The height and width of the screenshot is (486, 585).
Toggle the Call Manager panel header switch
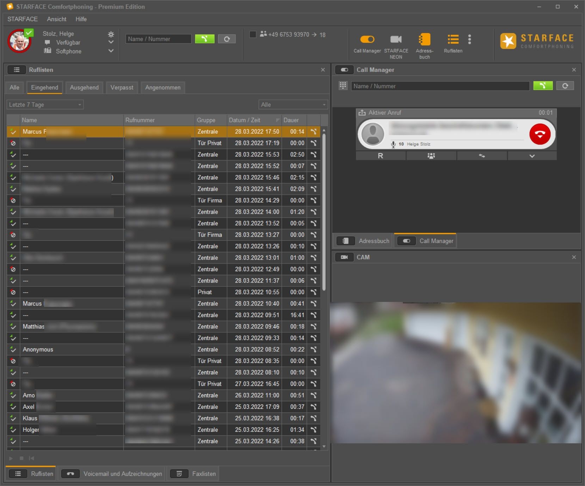tap(344, 70)
